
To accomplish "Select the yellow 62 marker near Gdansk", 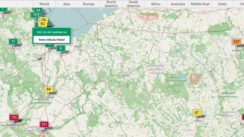I will pyautogui.click(x=43, y=24).
